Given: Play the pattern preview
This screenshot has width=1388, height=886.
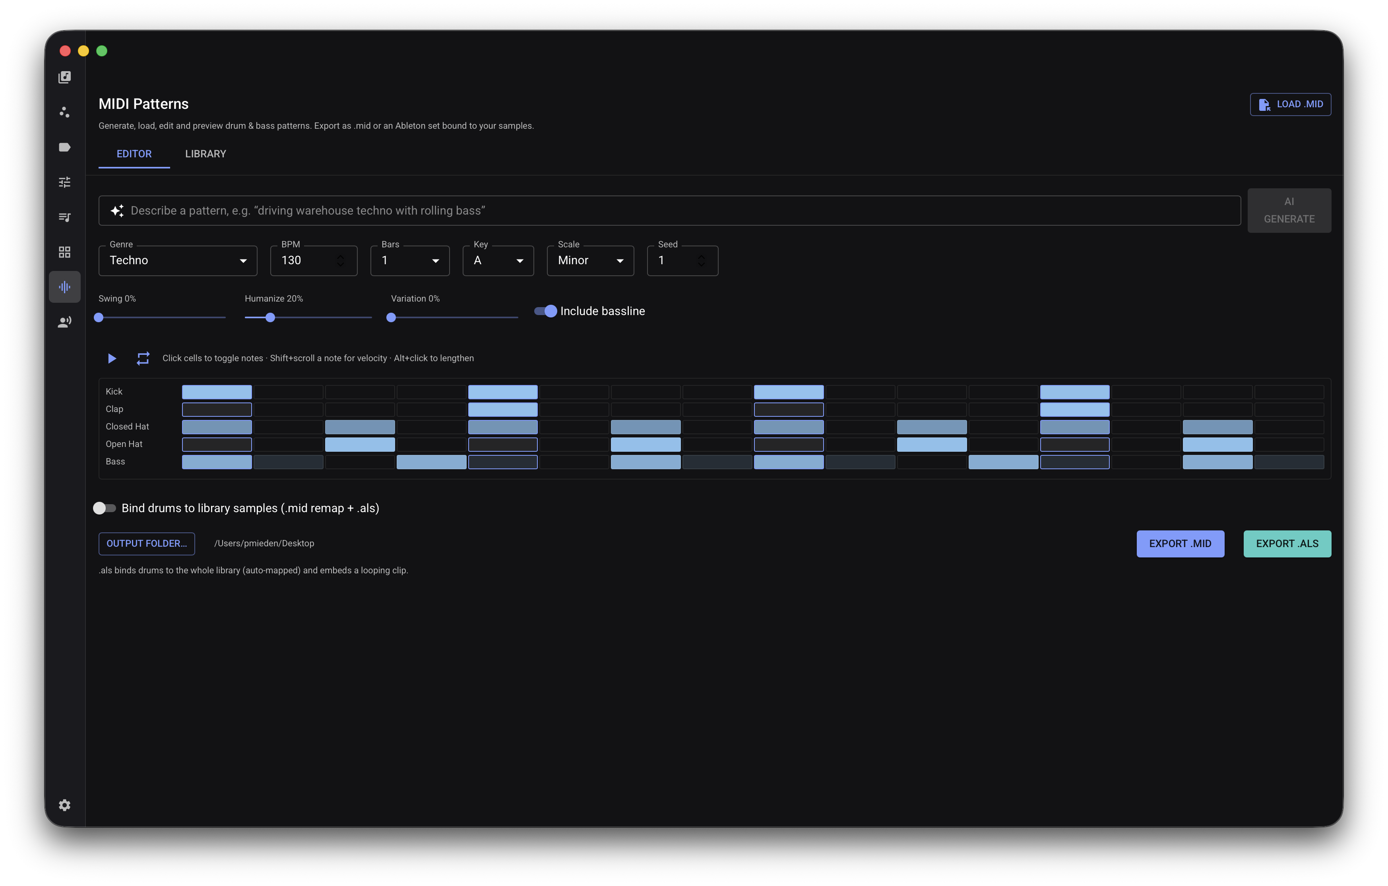Looking at the screenshot, I should click(112, 358).
